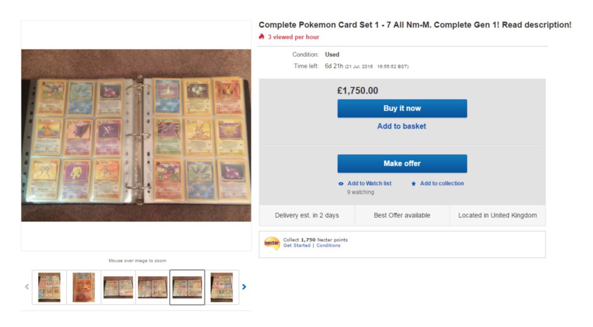Click the red flame viewed-per-hour icon

(x=262, y=36)
